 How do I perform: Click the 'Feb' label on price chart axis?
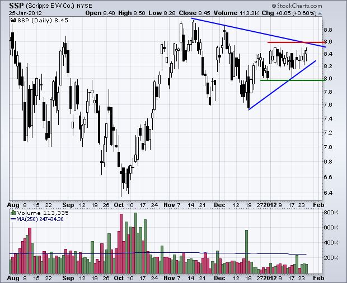[318, 205]
